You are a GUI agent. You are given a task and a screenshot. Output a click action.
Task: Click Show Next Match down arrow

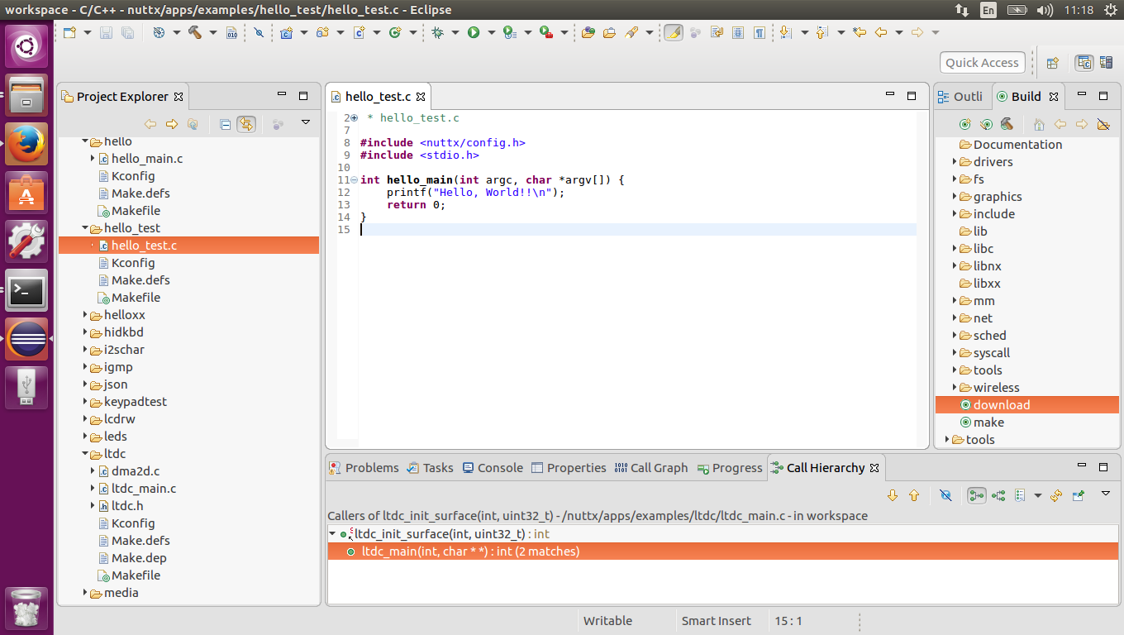click(x=893, y=495)
